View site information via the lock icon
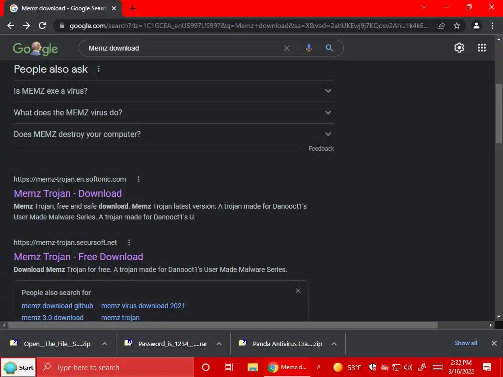 coord(62,26)
